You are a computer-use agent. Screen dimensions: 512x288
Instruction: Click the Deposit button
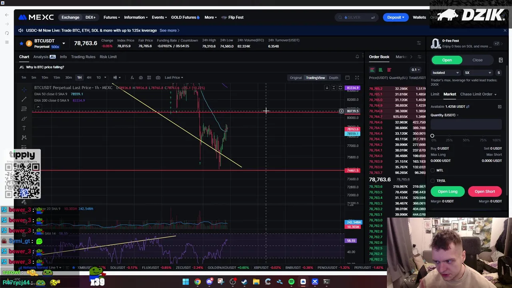(396, 17)
